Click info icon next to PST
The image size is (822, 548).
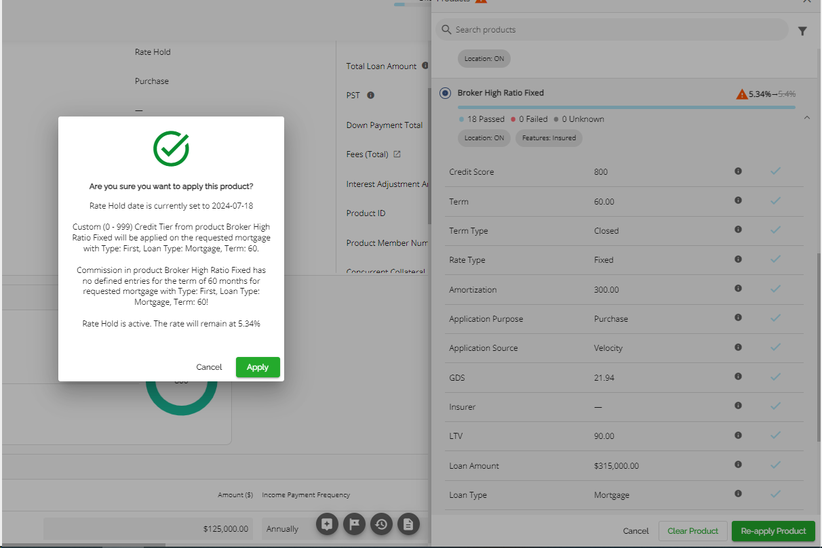[x=370, y=96]
